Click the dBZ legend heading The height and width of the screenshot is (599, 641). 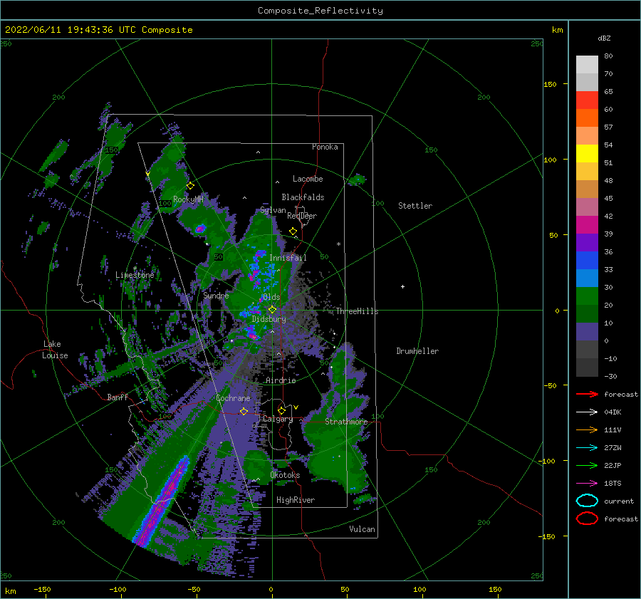[x=604, y=38]
